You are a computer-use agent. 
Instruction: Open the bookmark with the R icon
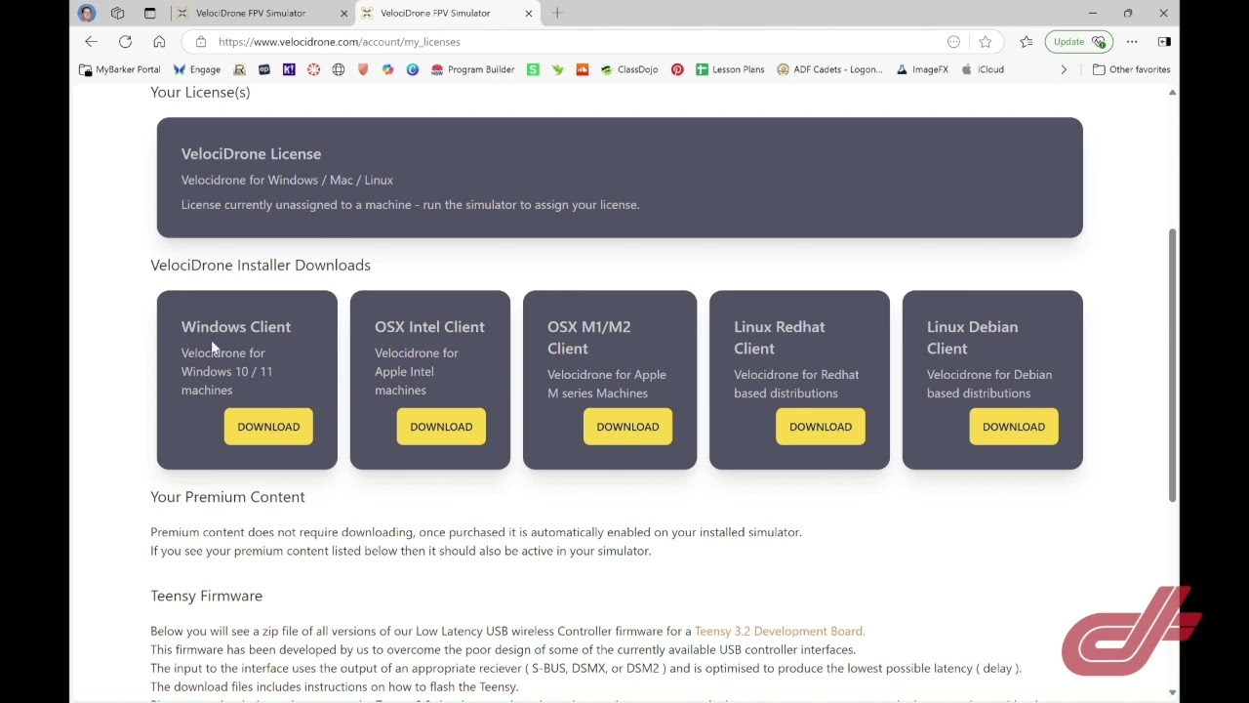click(x=239, y=69)
